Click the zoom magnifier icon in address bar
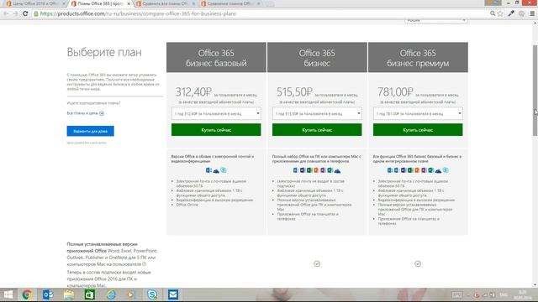This screenshot has height=302, width=538. click(x=493, y=13)
